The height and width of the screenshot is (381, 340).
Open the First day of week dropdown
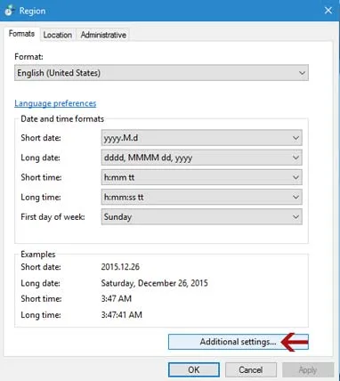click(202, 216)
